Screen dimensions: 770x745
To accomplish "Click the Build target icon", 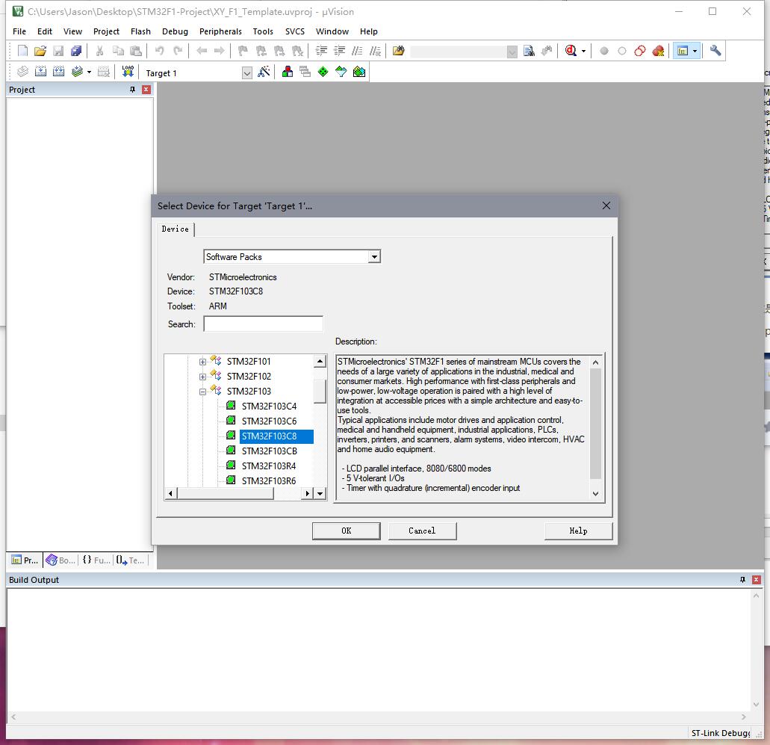I will [41, 72].
